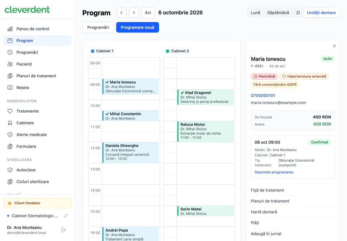The width and height of the screenshot is (347, 241).
Task: Select the Unități dentare view tab
Action: pyautogui.click(x=321, y=13)
